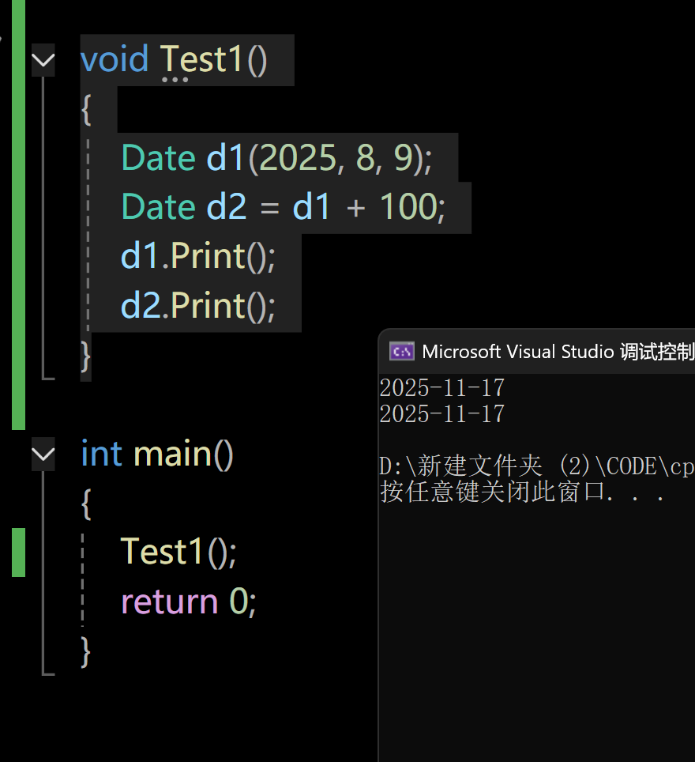The height and width of the screenshot is (762, 695).
Task: Click the console title 'Microsoft Visual Studio'
Action: pos(518,351)
